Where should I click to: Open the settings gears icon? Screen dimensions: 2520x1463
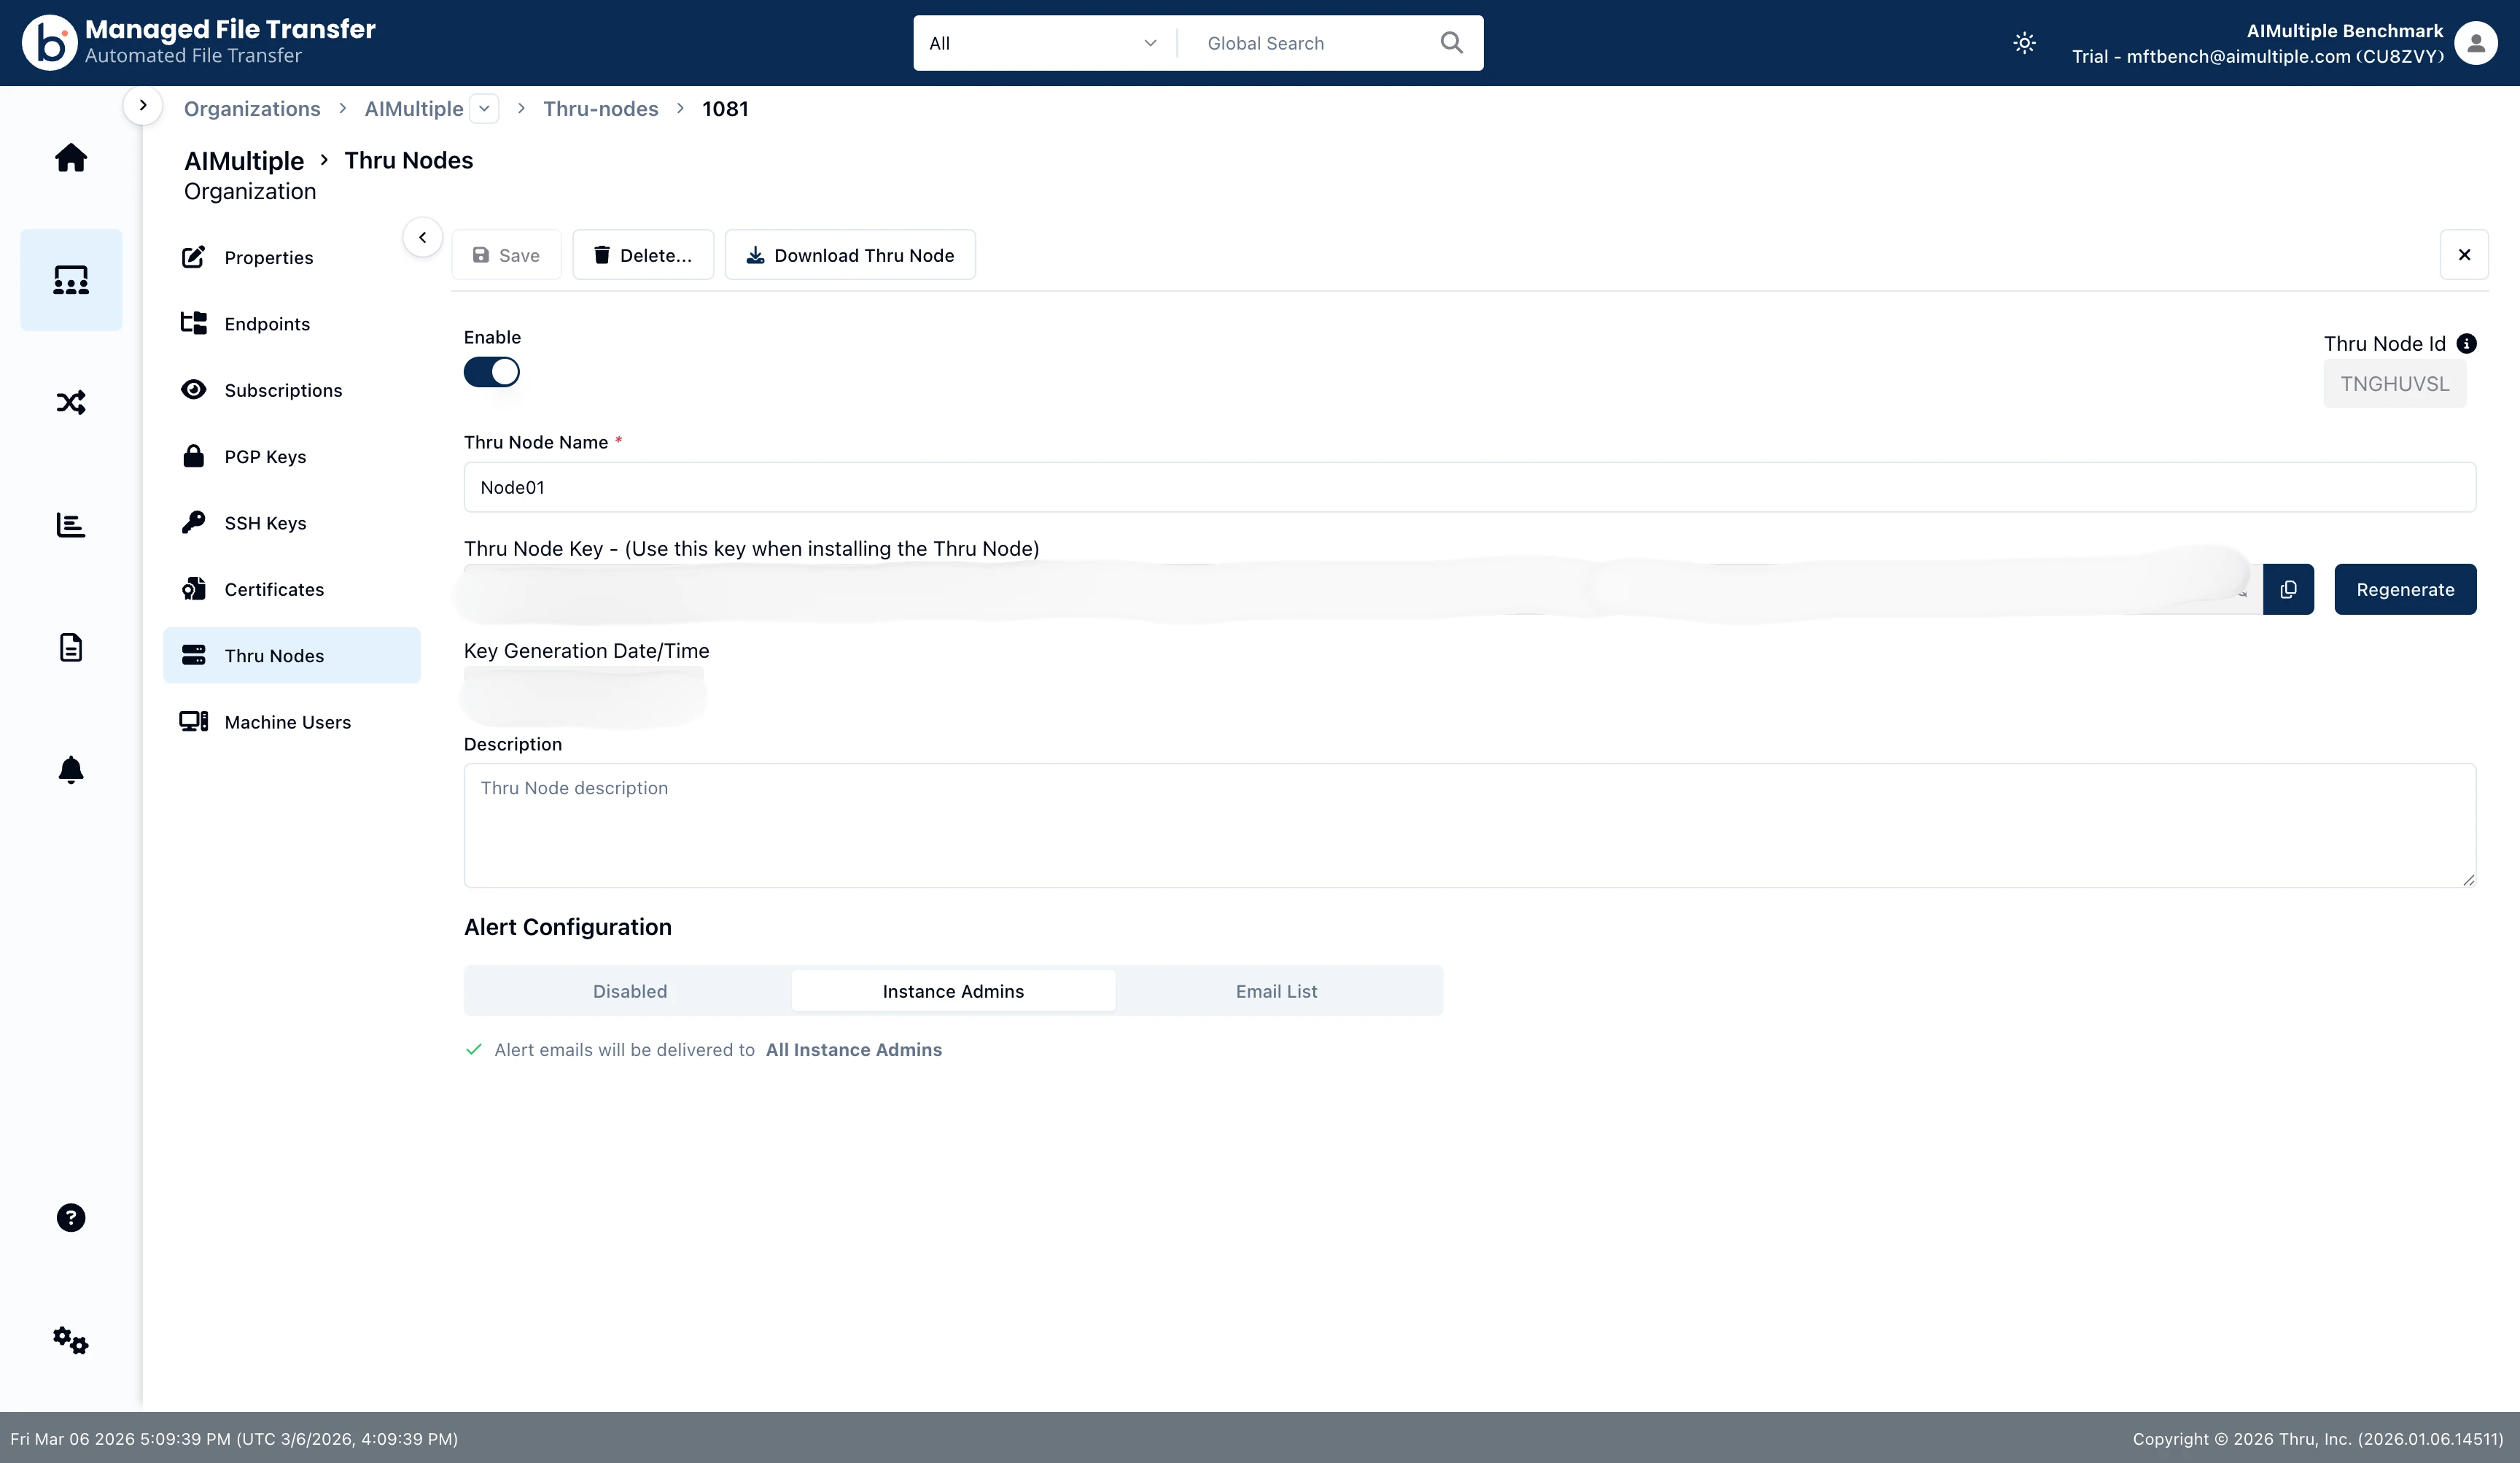point(71,1340)
